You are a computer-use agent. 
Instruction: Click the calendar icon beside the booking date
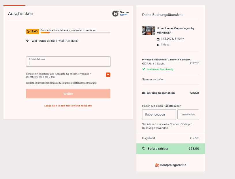(158, 38)
